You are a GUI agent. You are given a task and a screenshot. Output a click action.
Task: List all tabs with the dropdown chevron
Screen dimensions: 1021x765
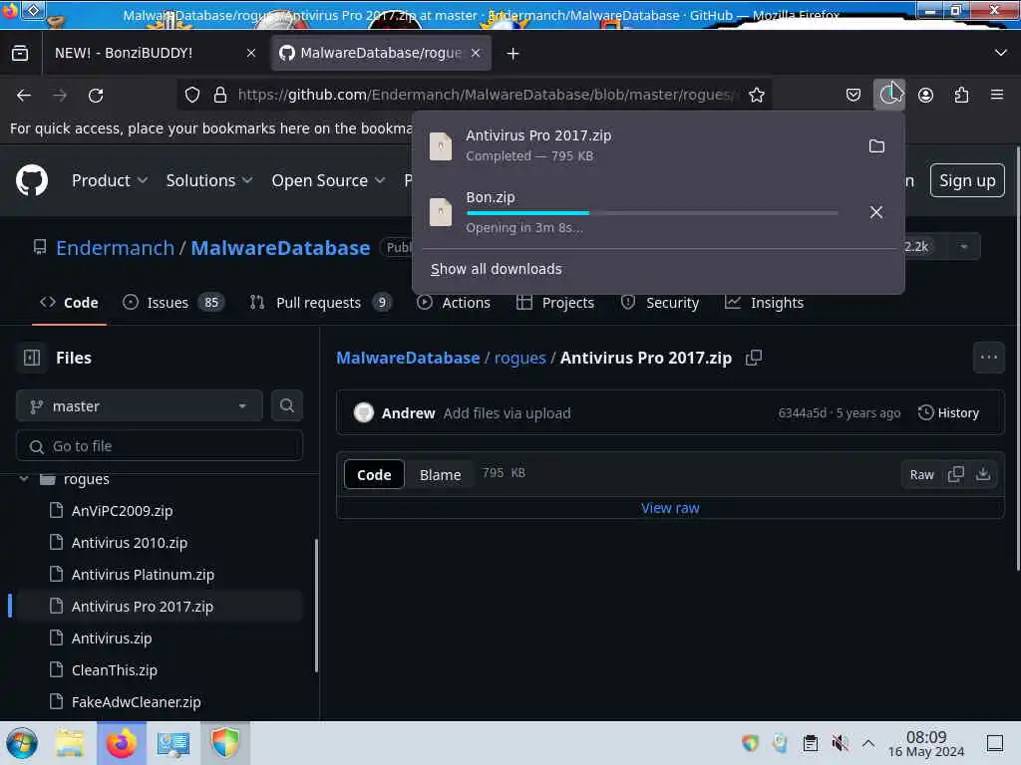point(1001,53)
